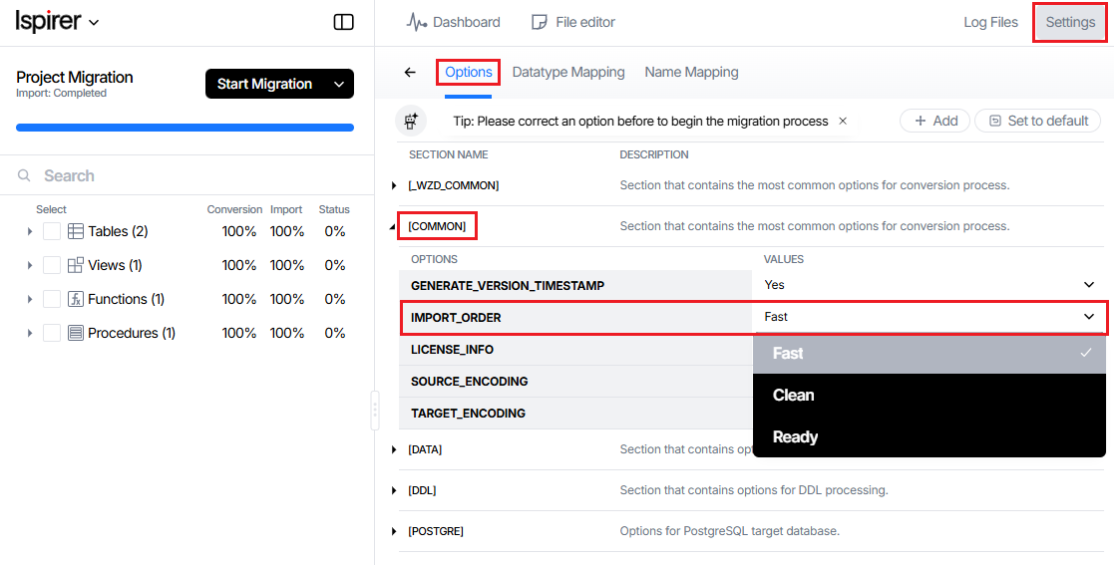The image size is (1114, 565).
Task: Toggle the sidebar panel layout icon
Action: [343, 22]
